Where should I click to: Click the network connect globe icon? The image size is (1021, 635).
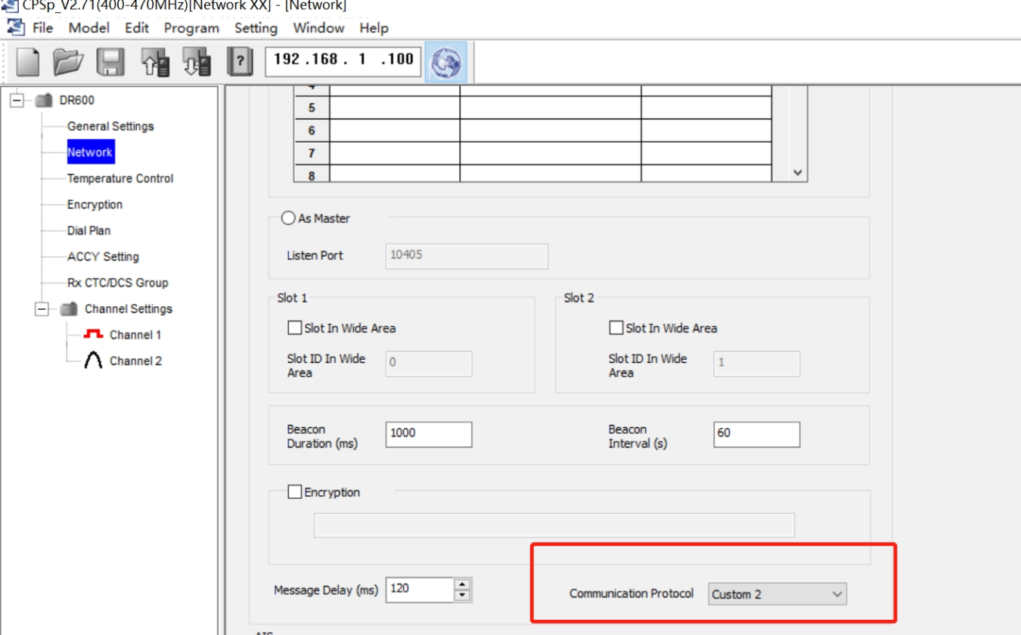446,62
